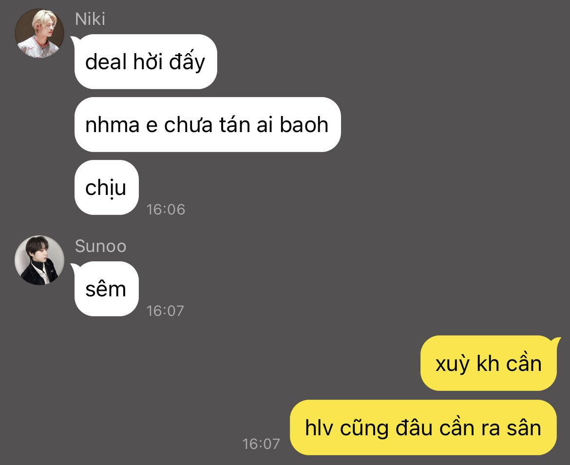The image size is (570, 465).
Task: Open Niki's profile picture
Action: (39, 33)
